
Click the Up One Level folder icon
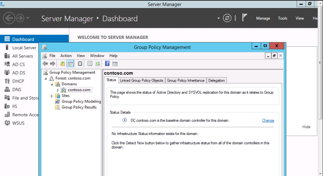point(63,64)
